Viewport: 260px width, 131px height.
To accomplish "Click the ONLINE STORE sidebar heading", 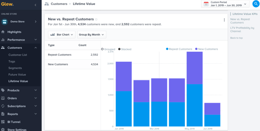I will pos(9,14).
